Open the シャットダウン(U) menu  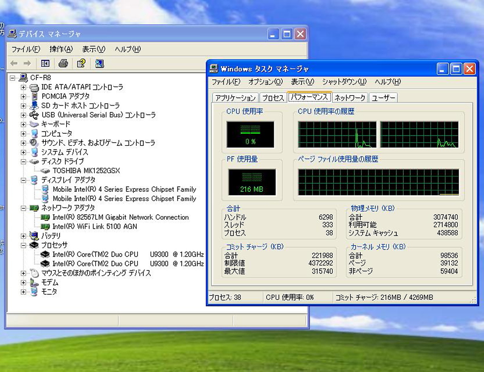344,82
